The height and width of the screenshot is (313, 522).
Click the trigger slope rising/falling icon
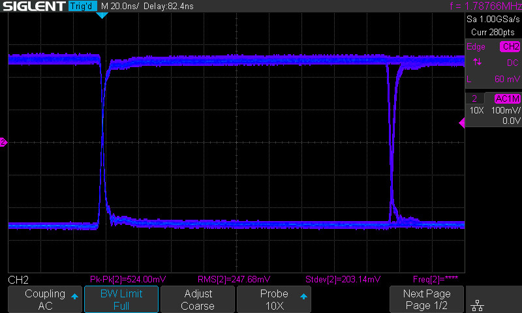click(477, 62)
